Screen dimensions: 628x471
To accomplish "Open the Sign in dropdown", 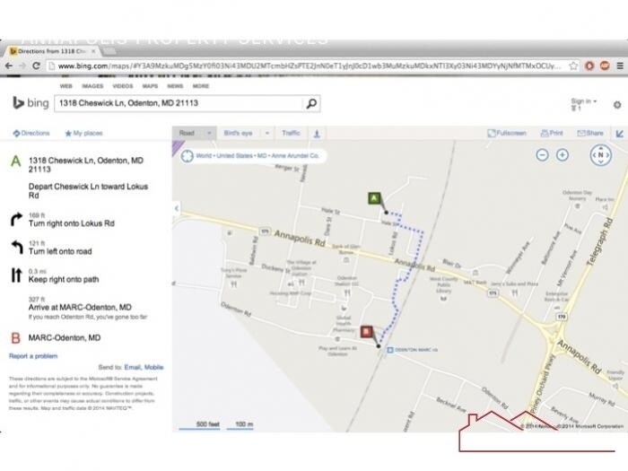I will [583, 101].
